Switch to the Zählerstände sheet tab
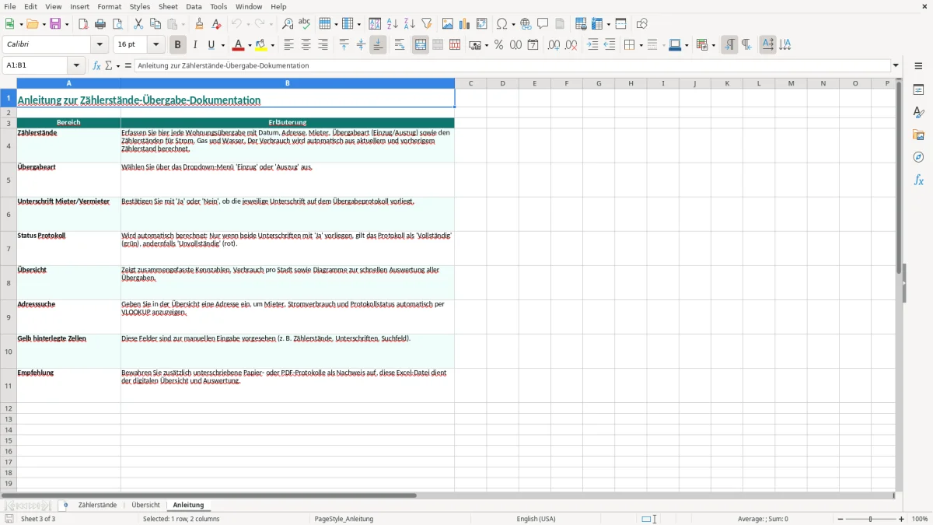 [x=97, y=506]
